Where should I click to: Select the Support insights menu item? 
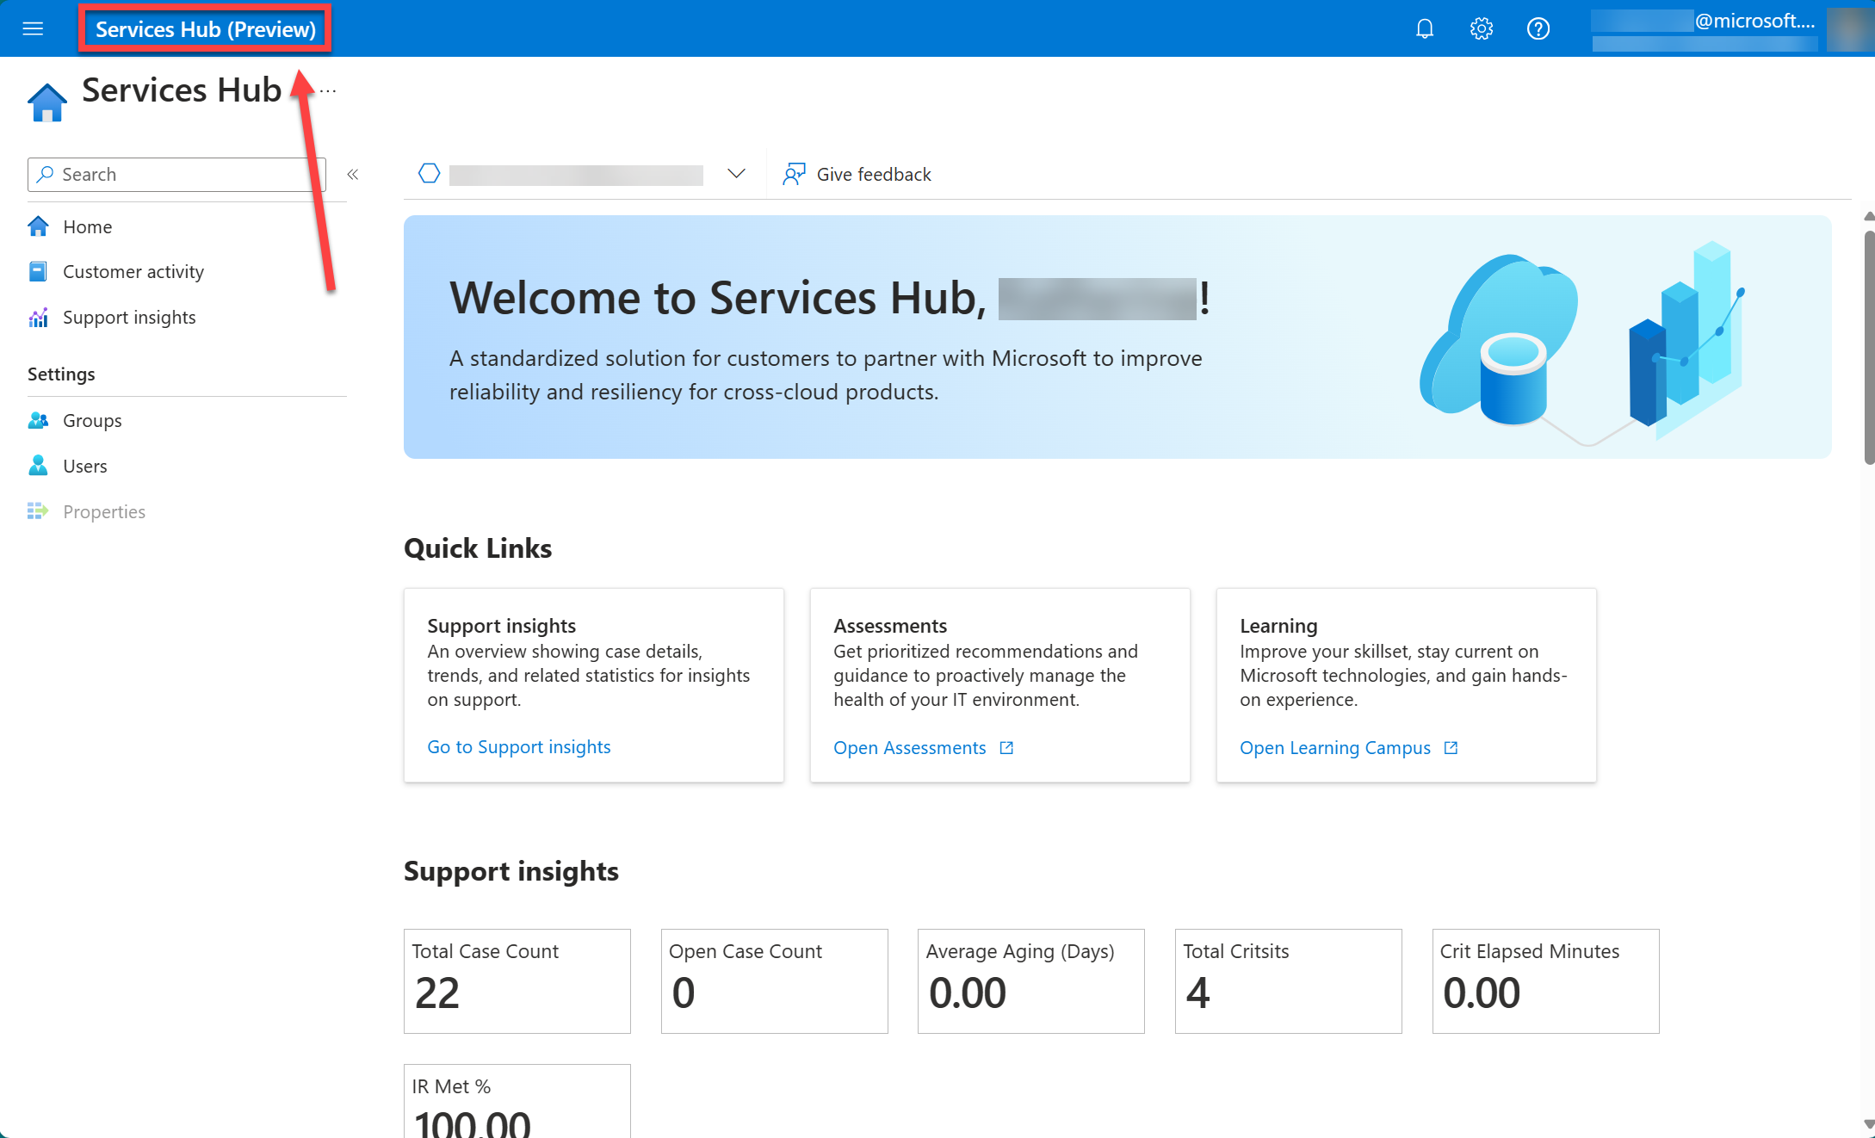click(128, 318)
